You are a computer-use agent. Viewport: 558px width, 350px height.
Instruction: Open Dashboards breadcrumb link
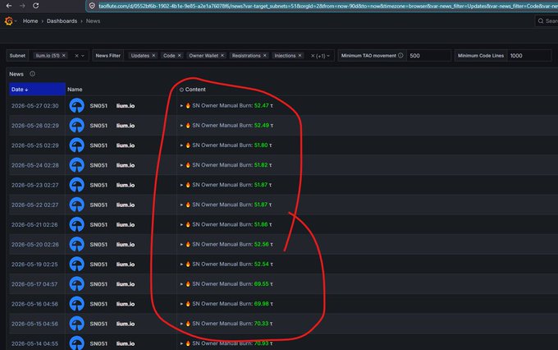62,21
